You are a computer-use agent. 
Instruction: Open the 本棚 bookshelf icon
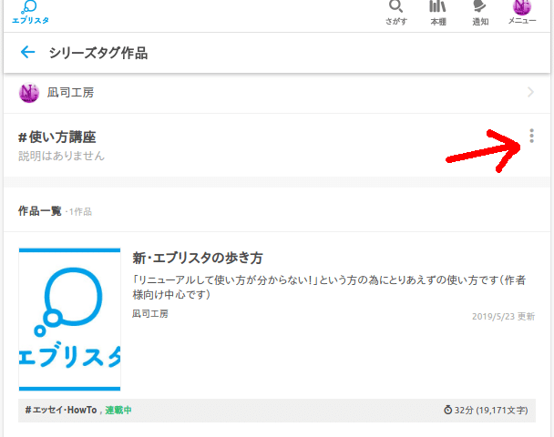click(x=437, y=13)
